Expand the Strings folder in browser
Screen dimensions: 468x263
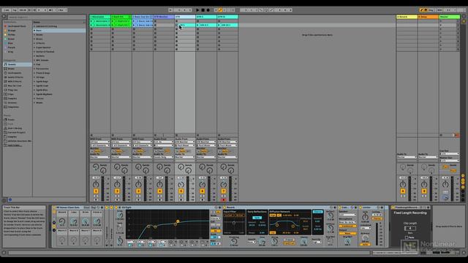[x=34, y=77]
